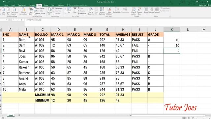This screenshot has width=211, height=119.
Task: Open the Home ribbon tab
Action: (x=6, y=5)
